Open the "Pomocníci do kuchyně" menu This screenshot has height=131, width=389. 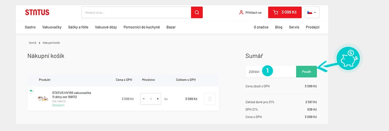tap(142, 27)
